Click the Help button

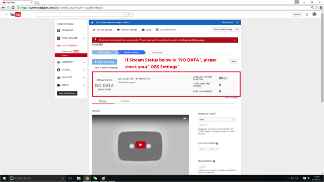(x=233, y=62)
